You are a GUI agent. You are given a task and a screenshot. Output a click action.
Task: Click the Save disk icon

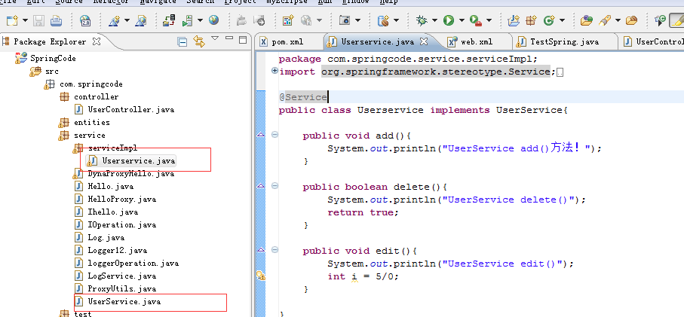pyautogui.click(x=39, y=20)
